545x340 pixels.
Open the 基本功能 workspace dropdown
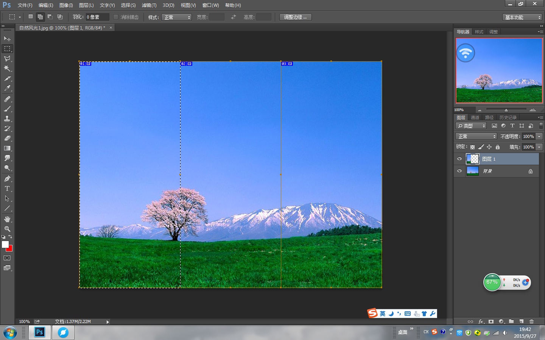click(x=522, y=17)
